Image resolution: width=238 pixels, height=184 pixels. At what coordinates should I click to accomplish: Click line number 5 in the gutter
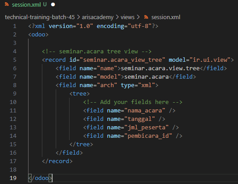tap(15, 60)
